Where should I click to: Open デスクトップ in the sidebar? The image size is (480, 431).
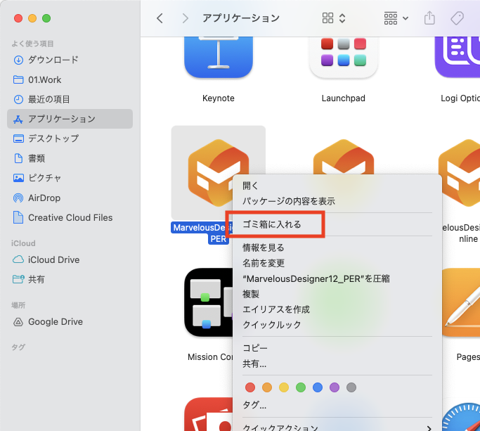(70, 139)
